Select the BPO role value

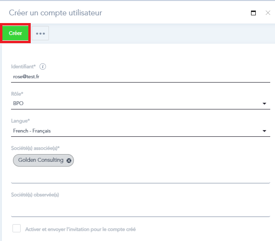pyautogui.click(x=18, y=103)
